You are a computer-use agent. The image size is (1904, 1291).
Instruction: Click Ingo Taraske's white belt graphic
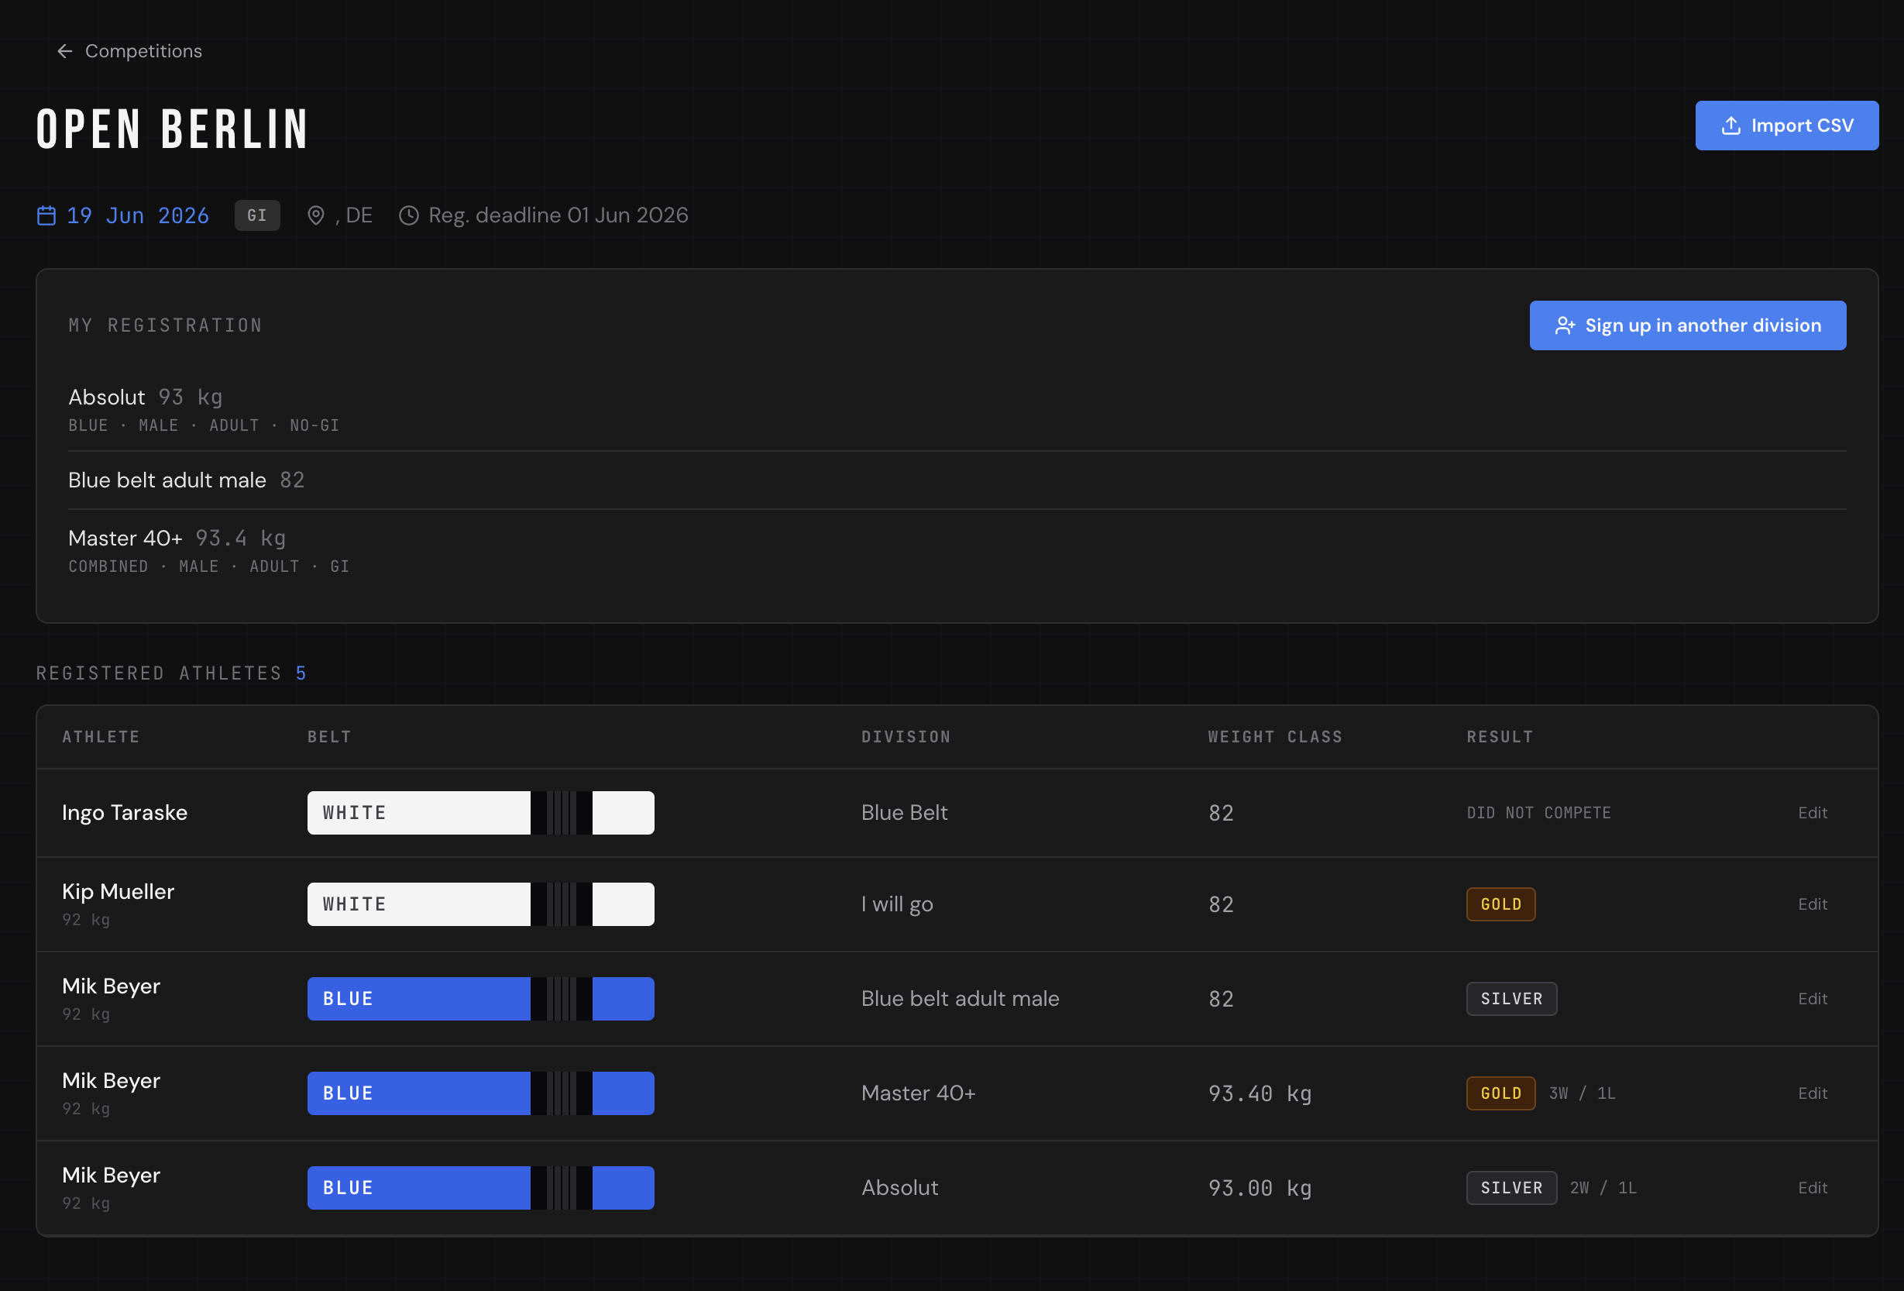click(481, 813)
